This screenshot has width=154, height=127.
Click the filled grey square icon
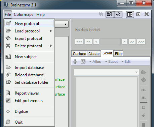pyautogui.click(x=144, y=125)
